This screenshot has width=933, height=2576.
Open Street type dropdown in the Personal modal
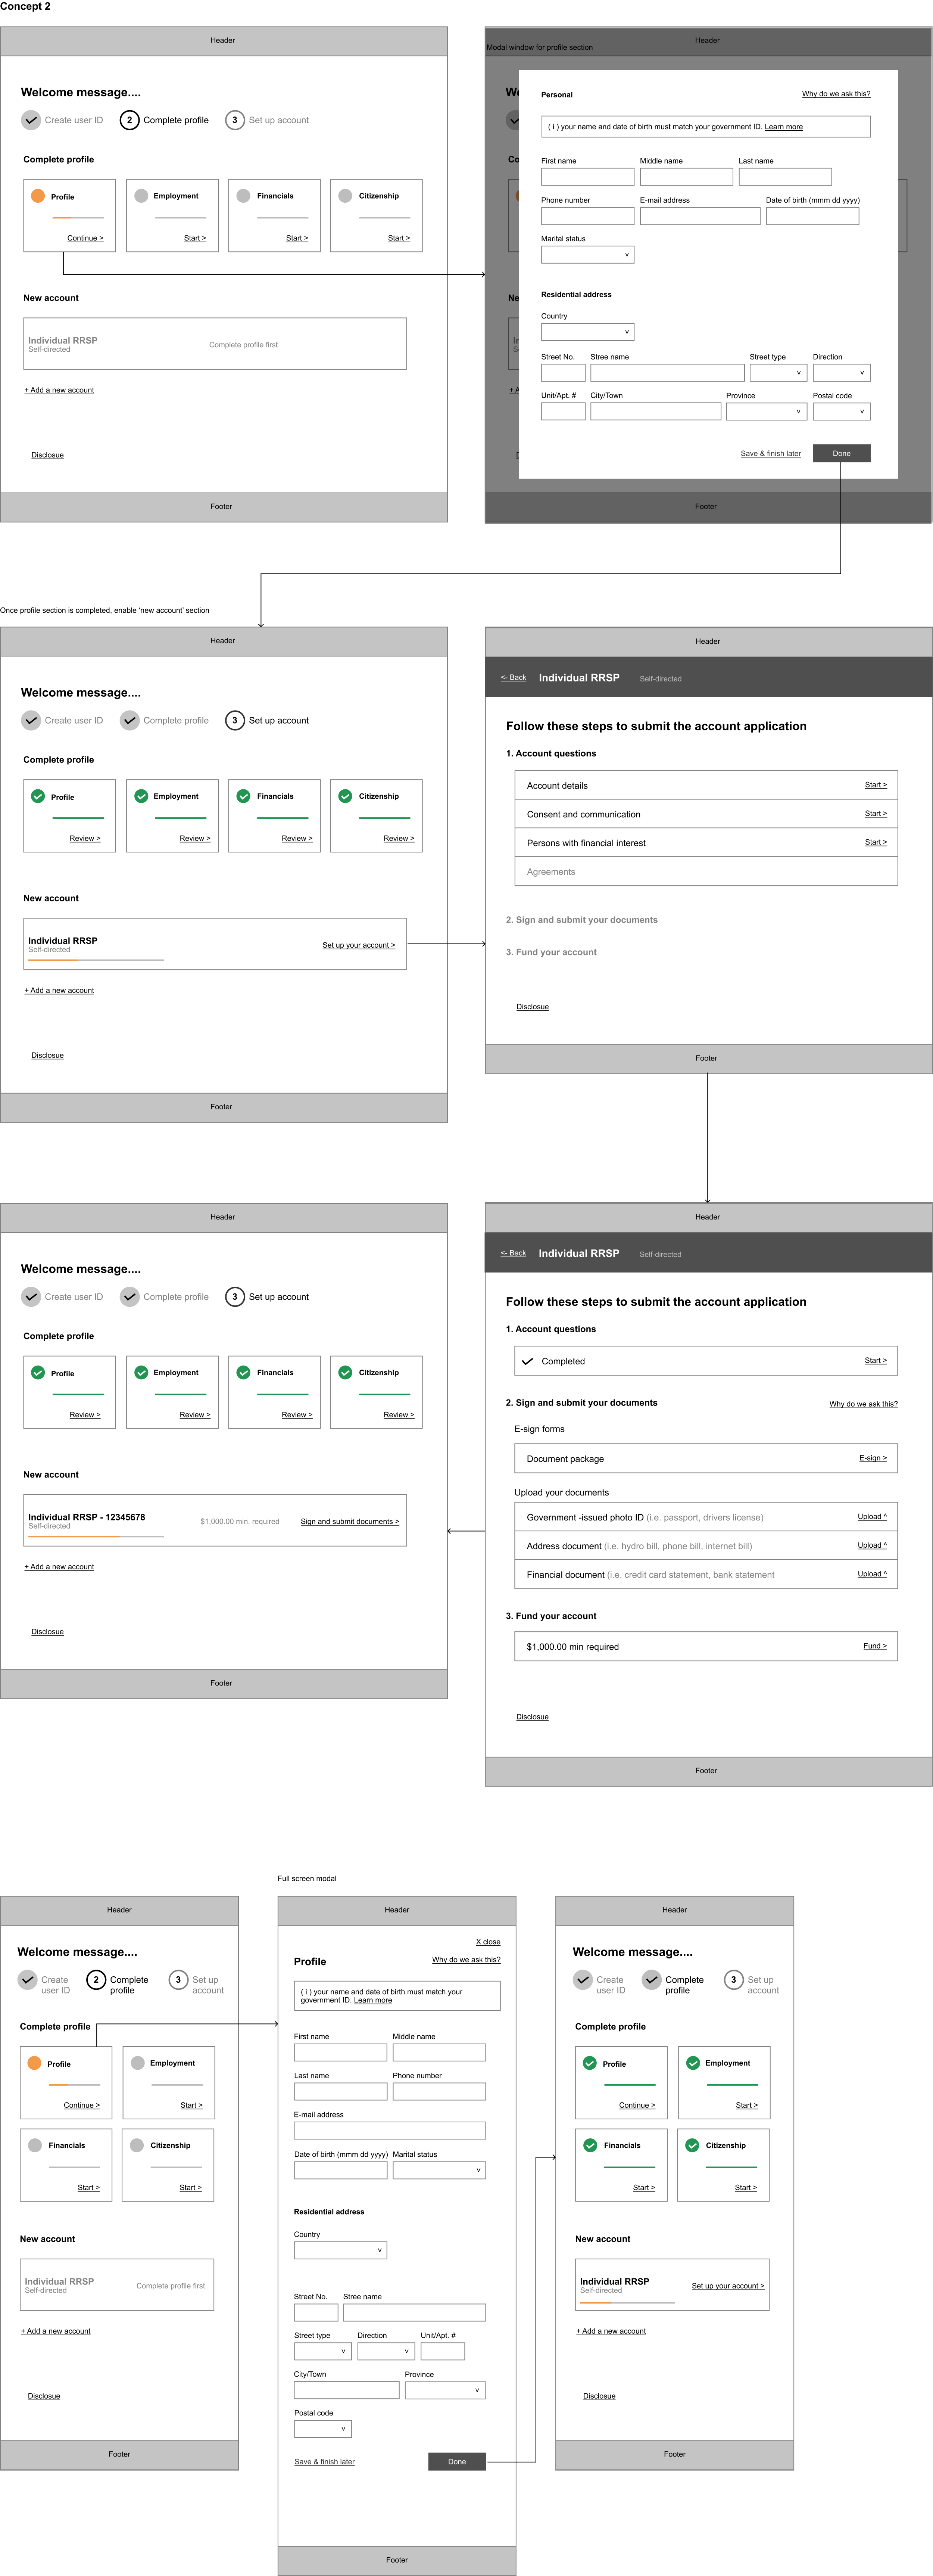pos(778,373)
